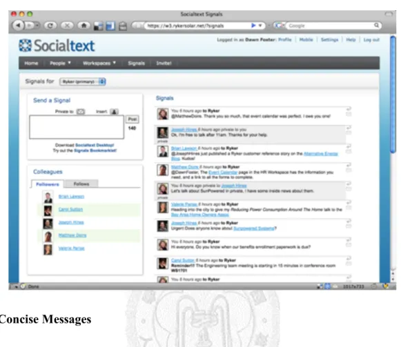This screenshot has width=401, height=347.
Task: Open the address bar history dropdown arrow
Action: click(x=260, y=26)
